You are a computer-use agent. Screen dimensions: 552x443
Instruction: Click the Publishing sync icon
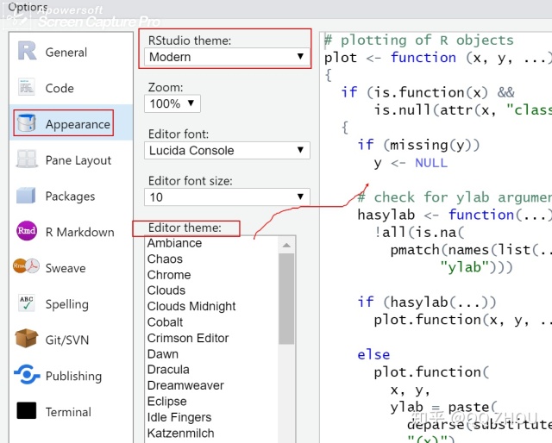pos(27,374)
